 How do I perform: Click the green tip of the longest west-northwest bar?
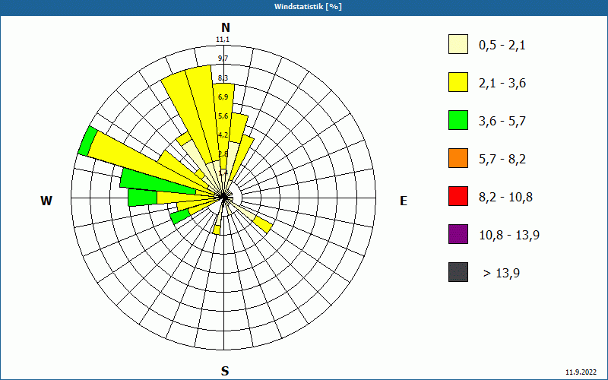pos(87,141)
